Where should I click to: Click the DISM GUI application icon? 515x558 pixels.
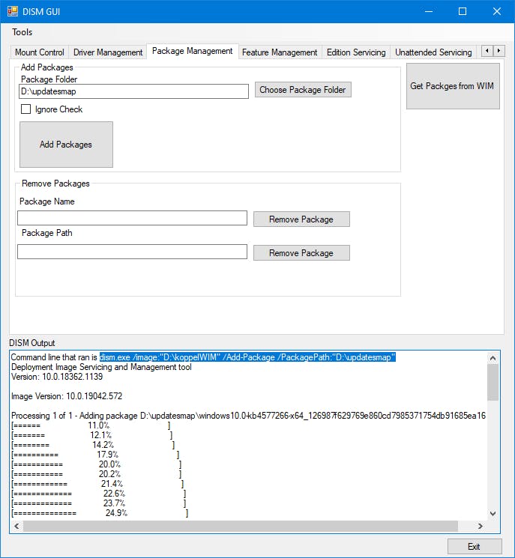[x=13, y=11]
